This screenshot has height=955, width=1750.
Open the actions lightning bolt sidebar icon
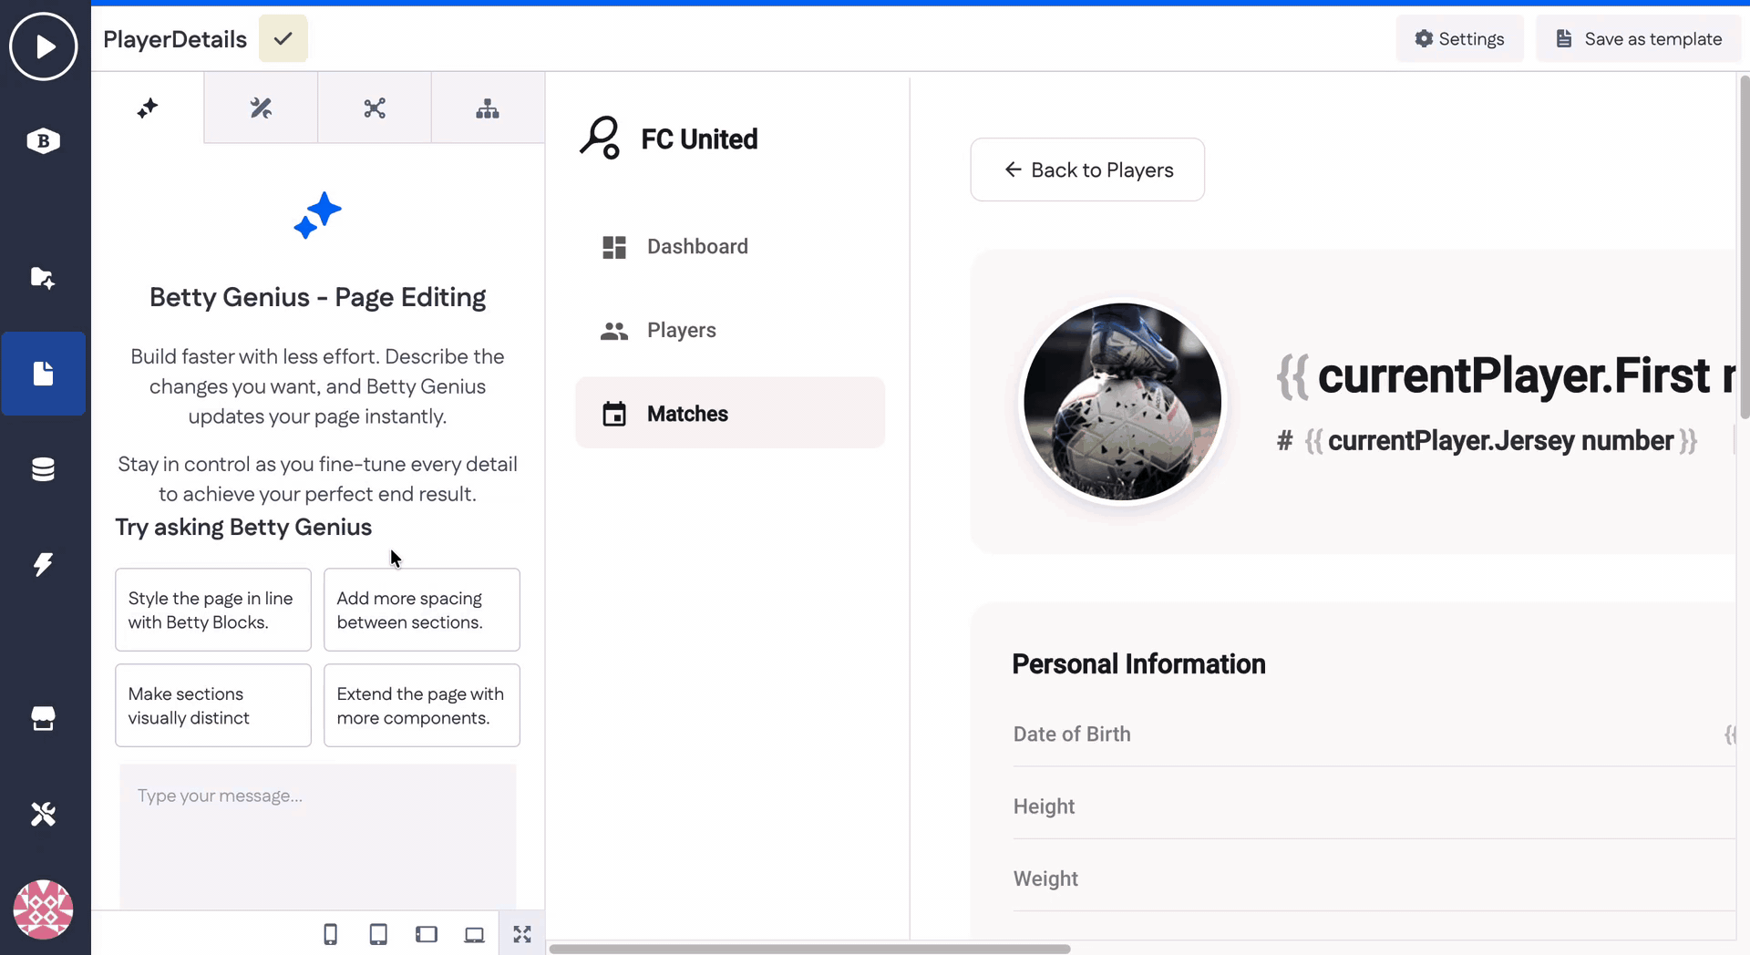pos(43,564)
